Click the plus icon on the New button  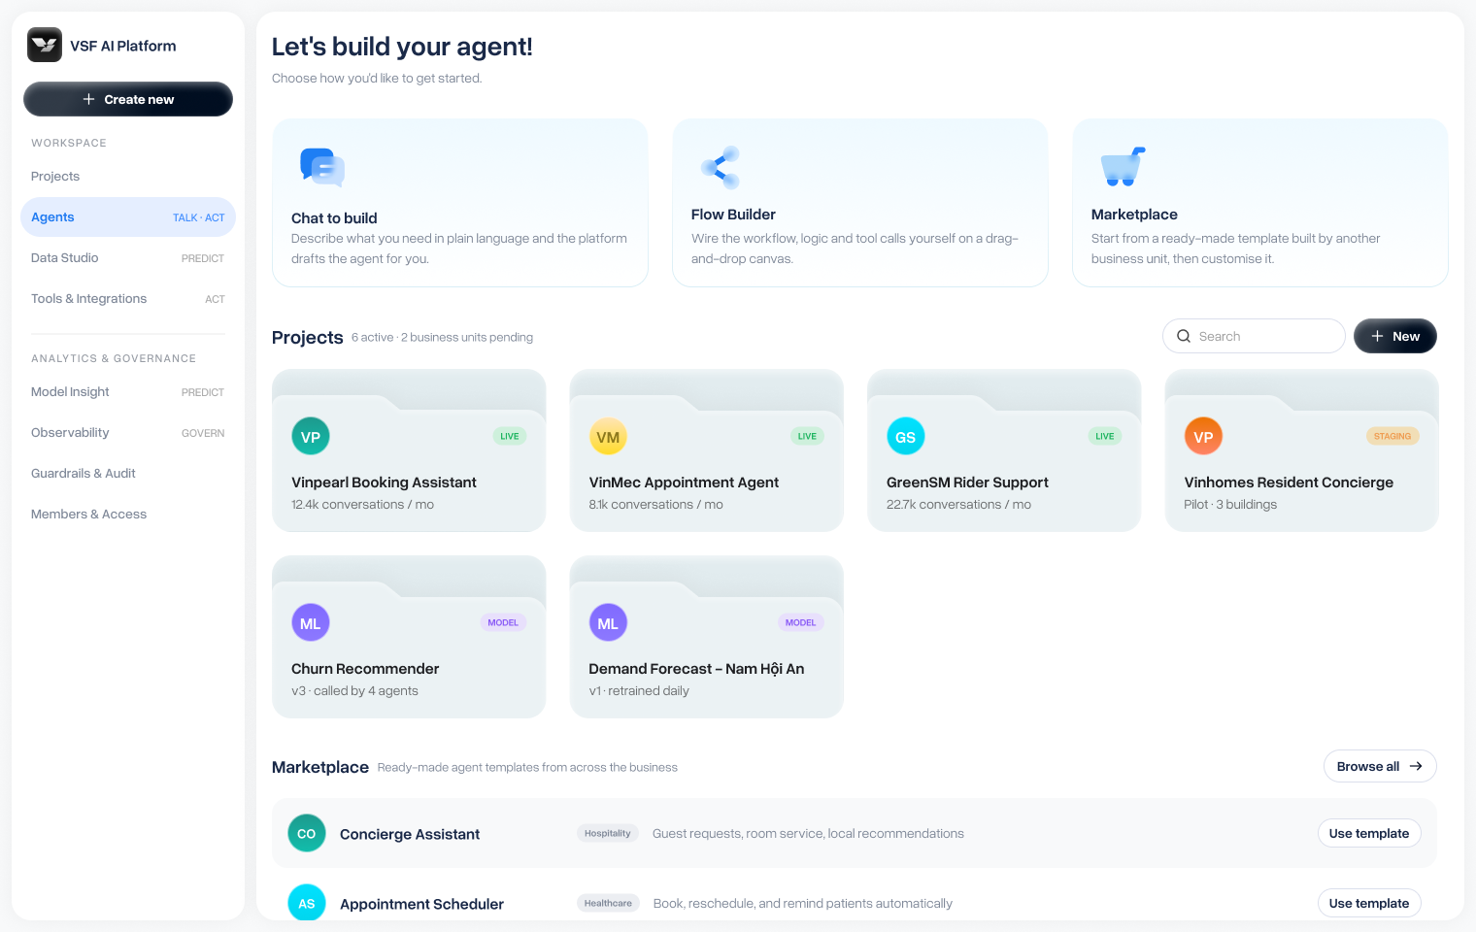[x=1377, y=336]
